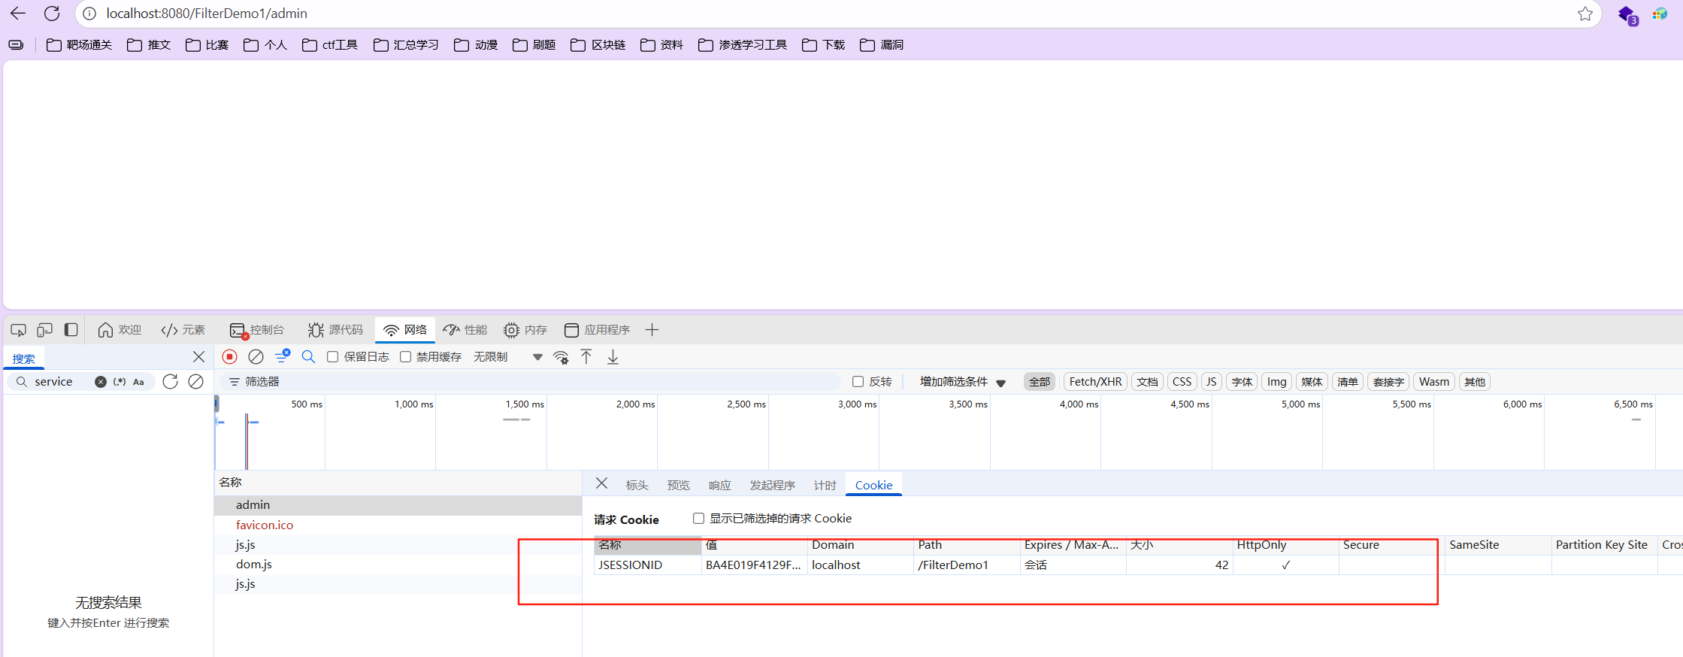Show 全部 all request types
Image resolution: width=1683 pixels, height=657 pixels.
click(1040, 382)
